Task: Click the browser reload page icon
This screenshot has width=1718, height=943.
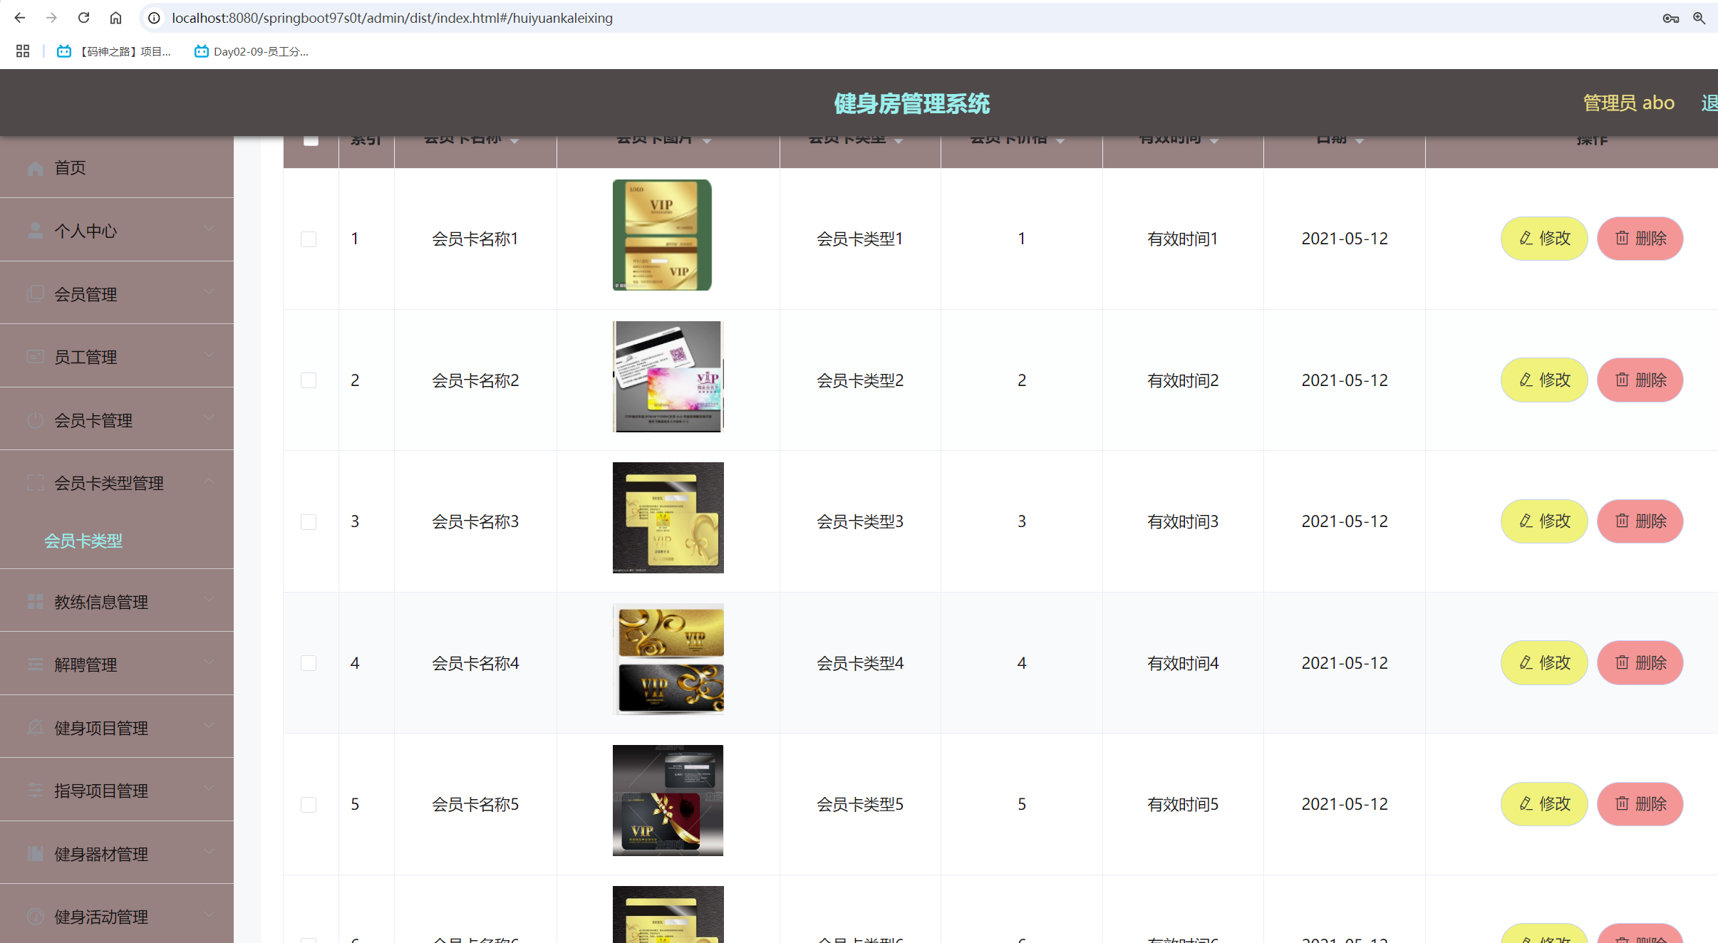Action: [83, 18]
